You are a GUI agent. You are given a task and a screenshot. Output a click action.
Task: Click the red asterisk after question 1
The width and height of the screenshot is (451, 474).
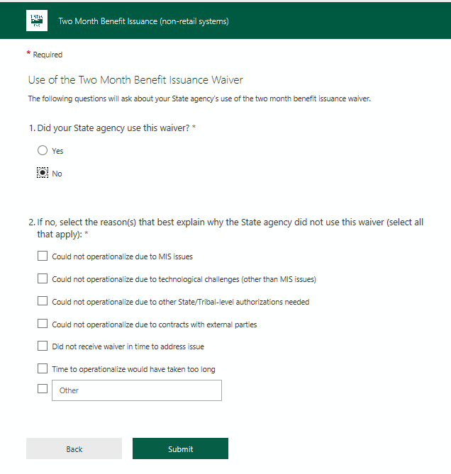[194, 128]
